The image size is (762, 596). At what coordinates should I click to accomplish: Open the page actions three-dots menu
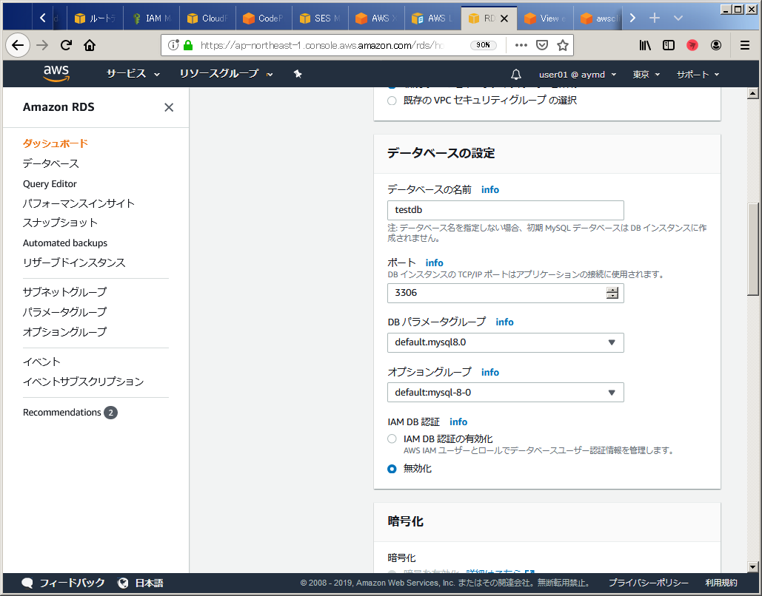[x=521, y=45]
